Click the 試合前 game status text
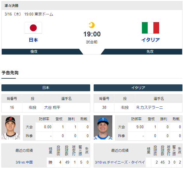 (92, 42)
